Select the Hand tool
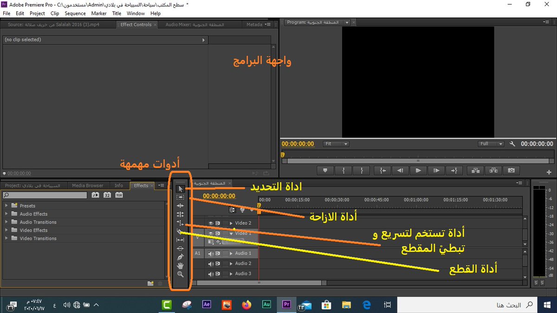The width and height of the screenshot is (557, 313). click(180, 265)
